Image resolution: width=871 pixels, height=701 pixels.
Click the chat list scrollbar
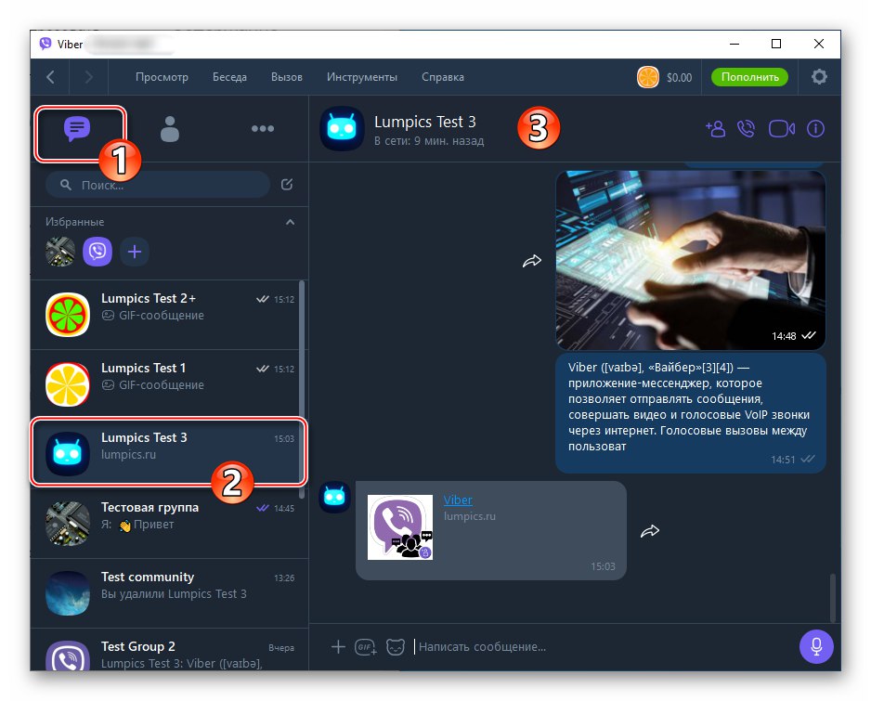click(302, 389)
